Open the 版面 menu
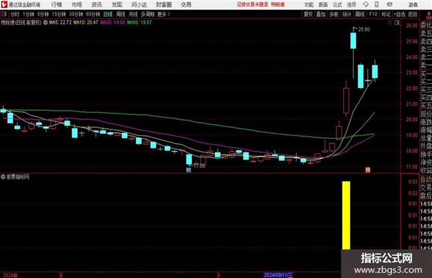 click(323, 5)
